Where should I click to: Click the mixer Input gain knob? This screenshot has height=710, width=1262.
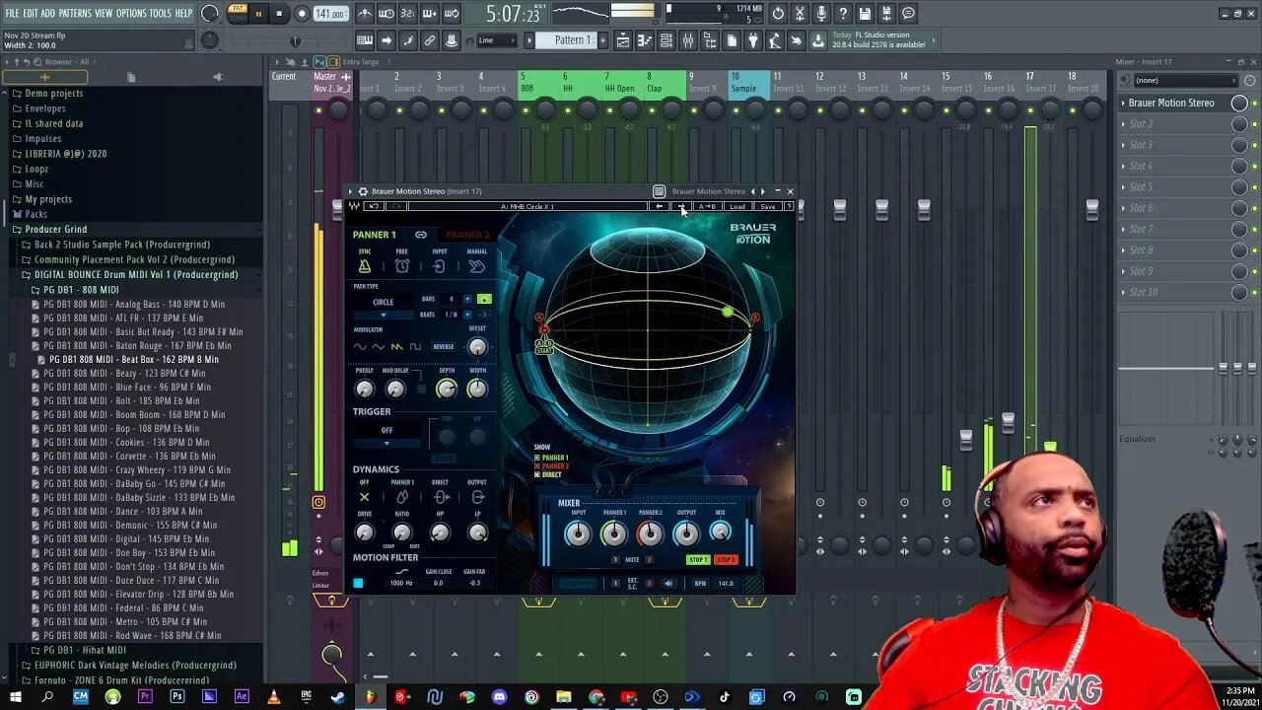pyautogui.click(x=578, y=534)
